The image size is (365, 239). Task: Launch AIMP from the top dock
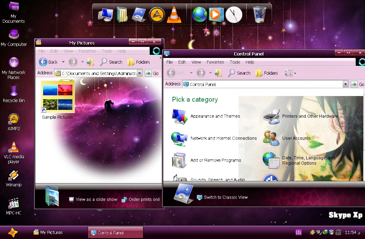coord(157,15)
